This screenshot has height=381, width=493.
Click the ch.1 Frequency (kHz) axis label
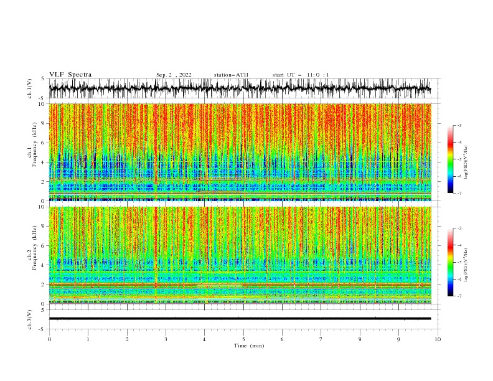click(32, 144)
